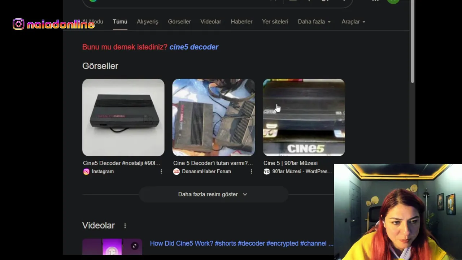
Task: Click the DonanımHaber Forum favicon
Action: (176, 172)
